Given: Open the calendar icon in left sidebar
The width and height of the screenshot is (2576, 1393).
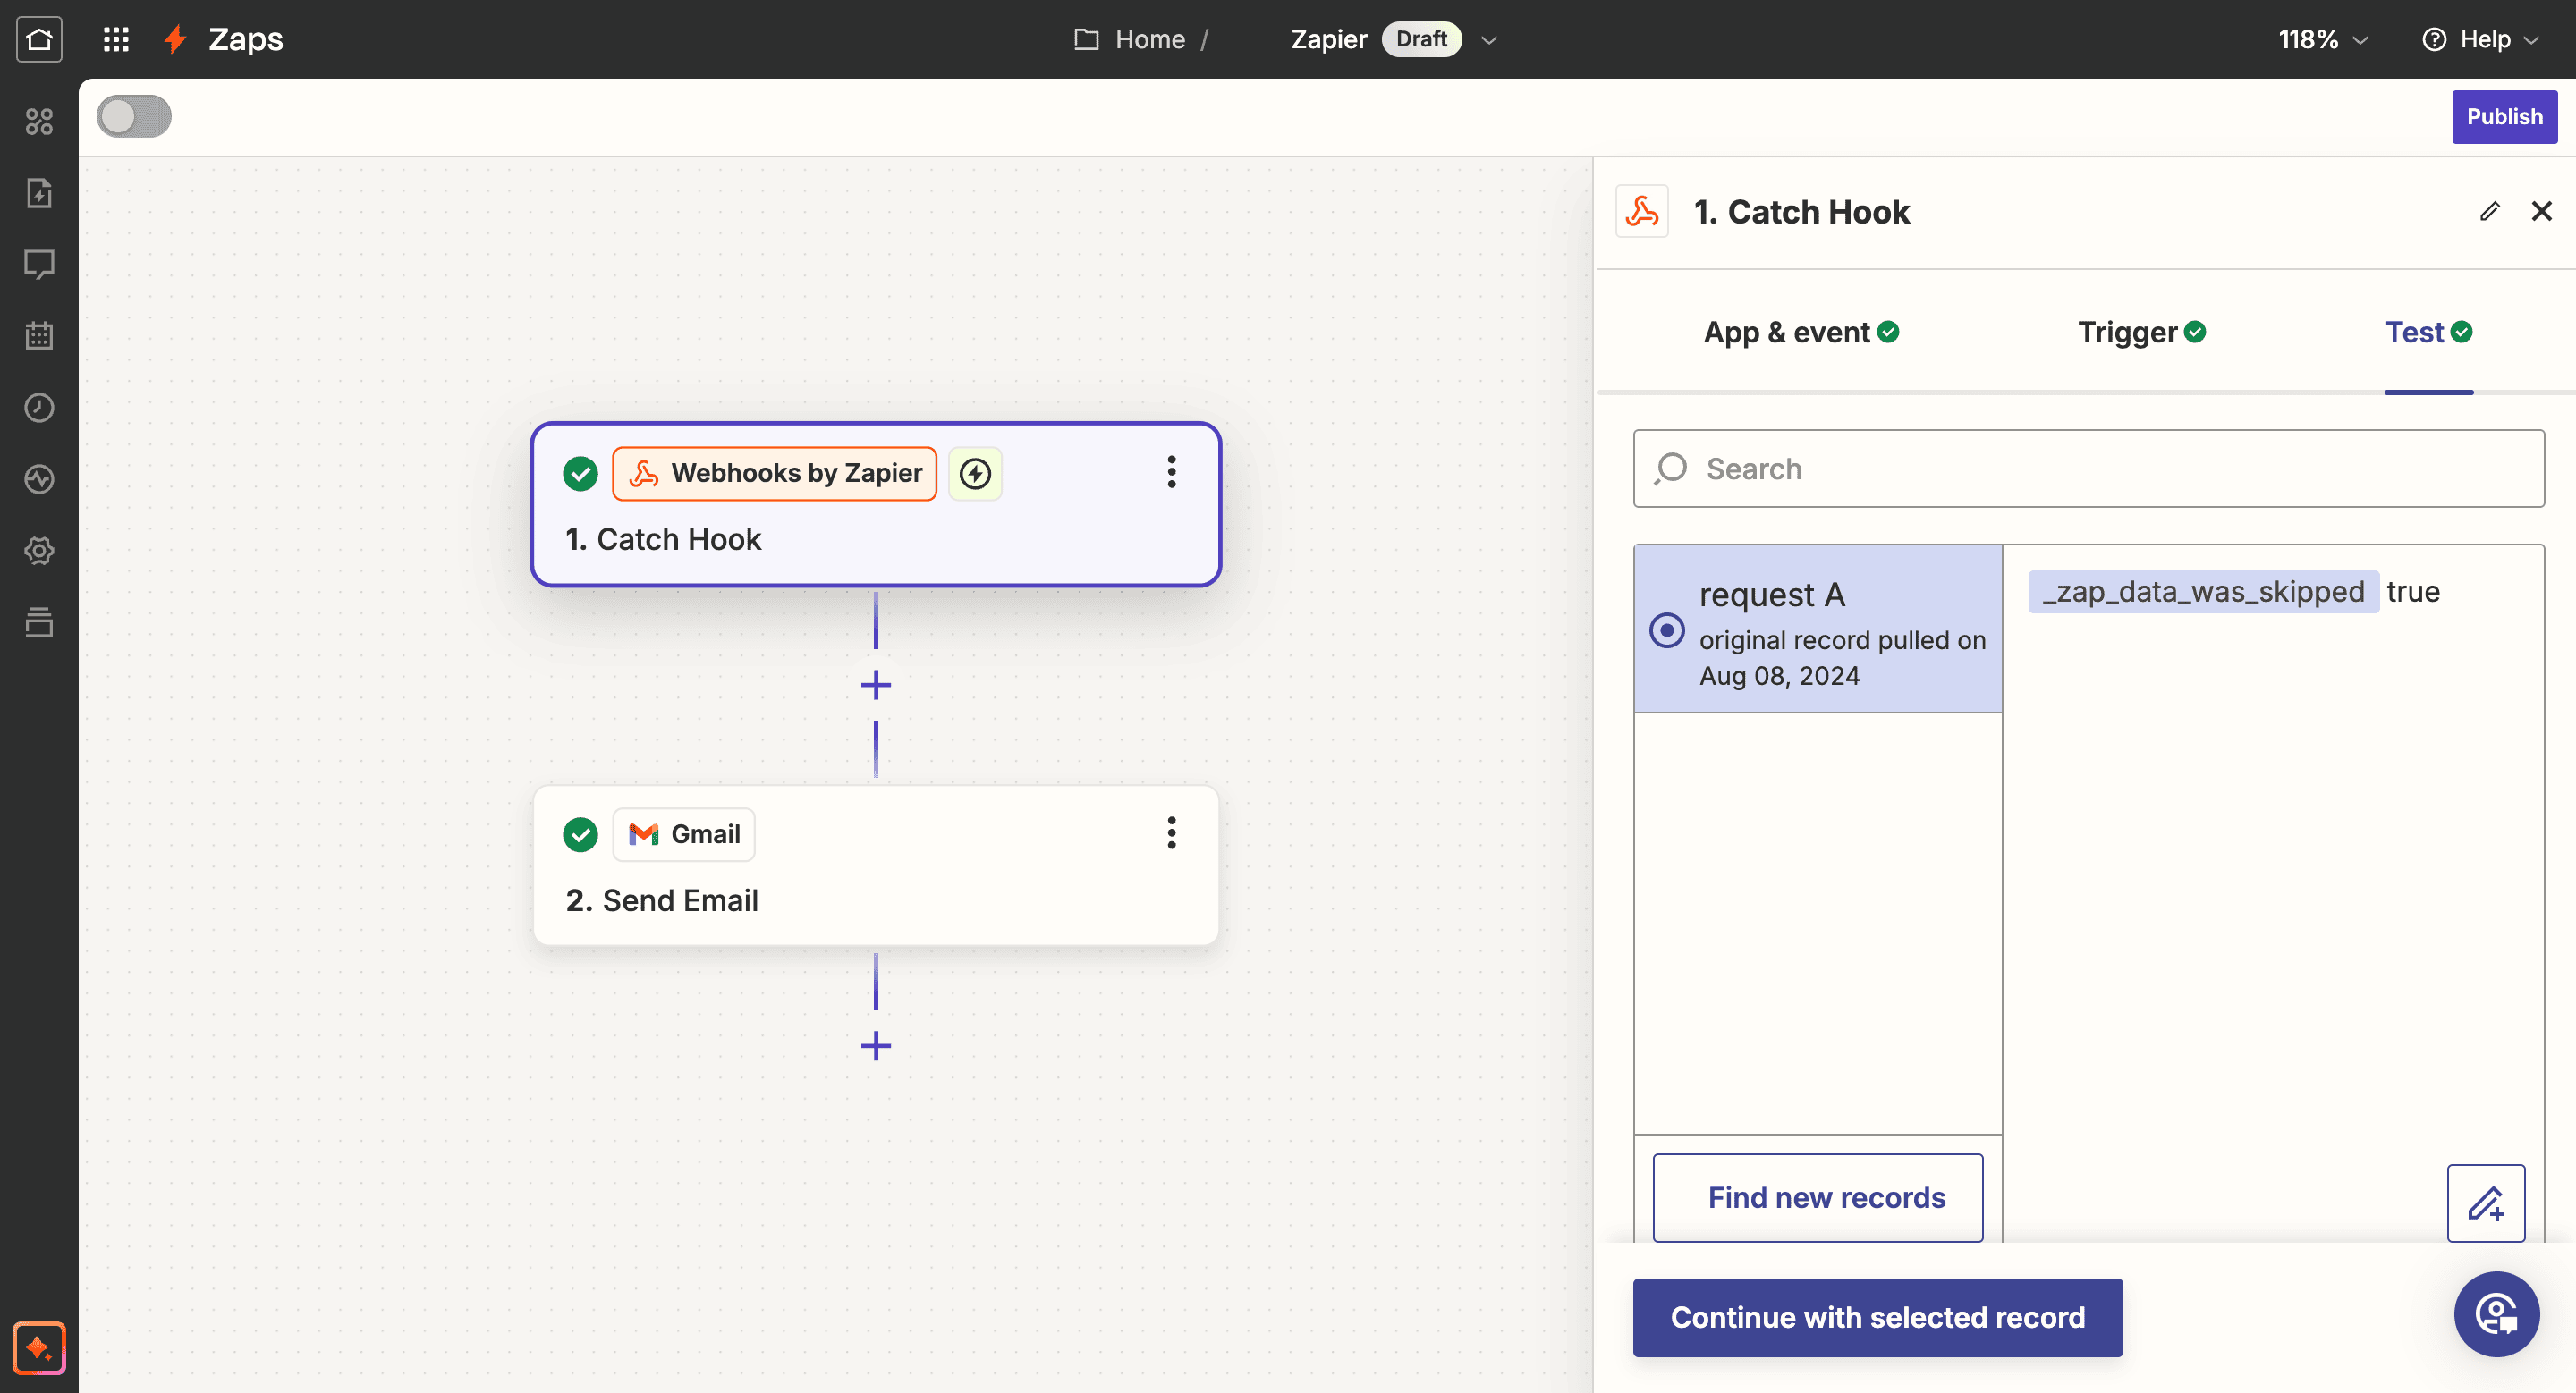Looking at the screenshot, I should click(39, 336).
